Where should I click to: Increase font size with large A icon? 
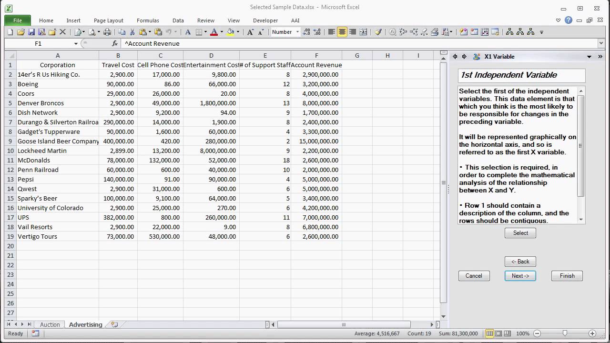pos(250,32)
